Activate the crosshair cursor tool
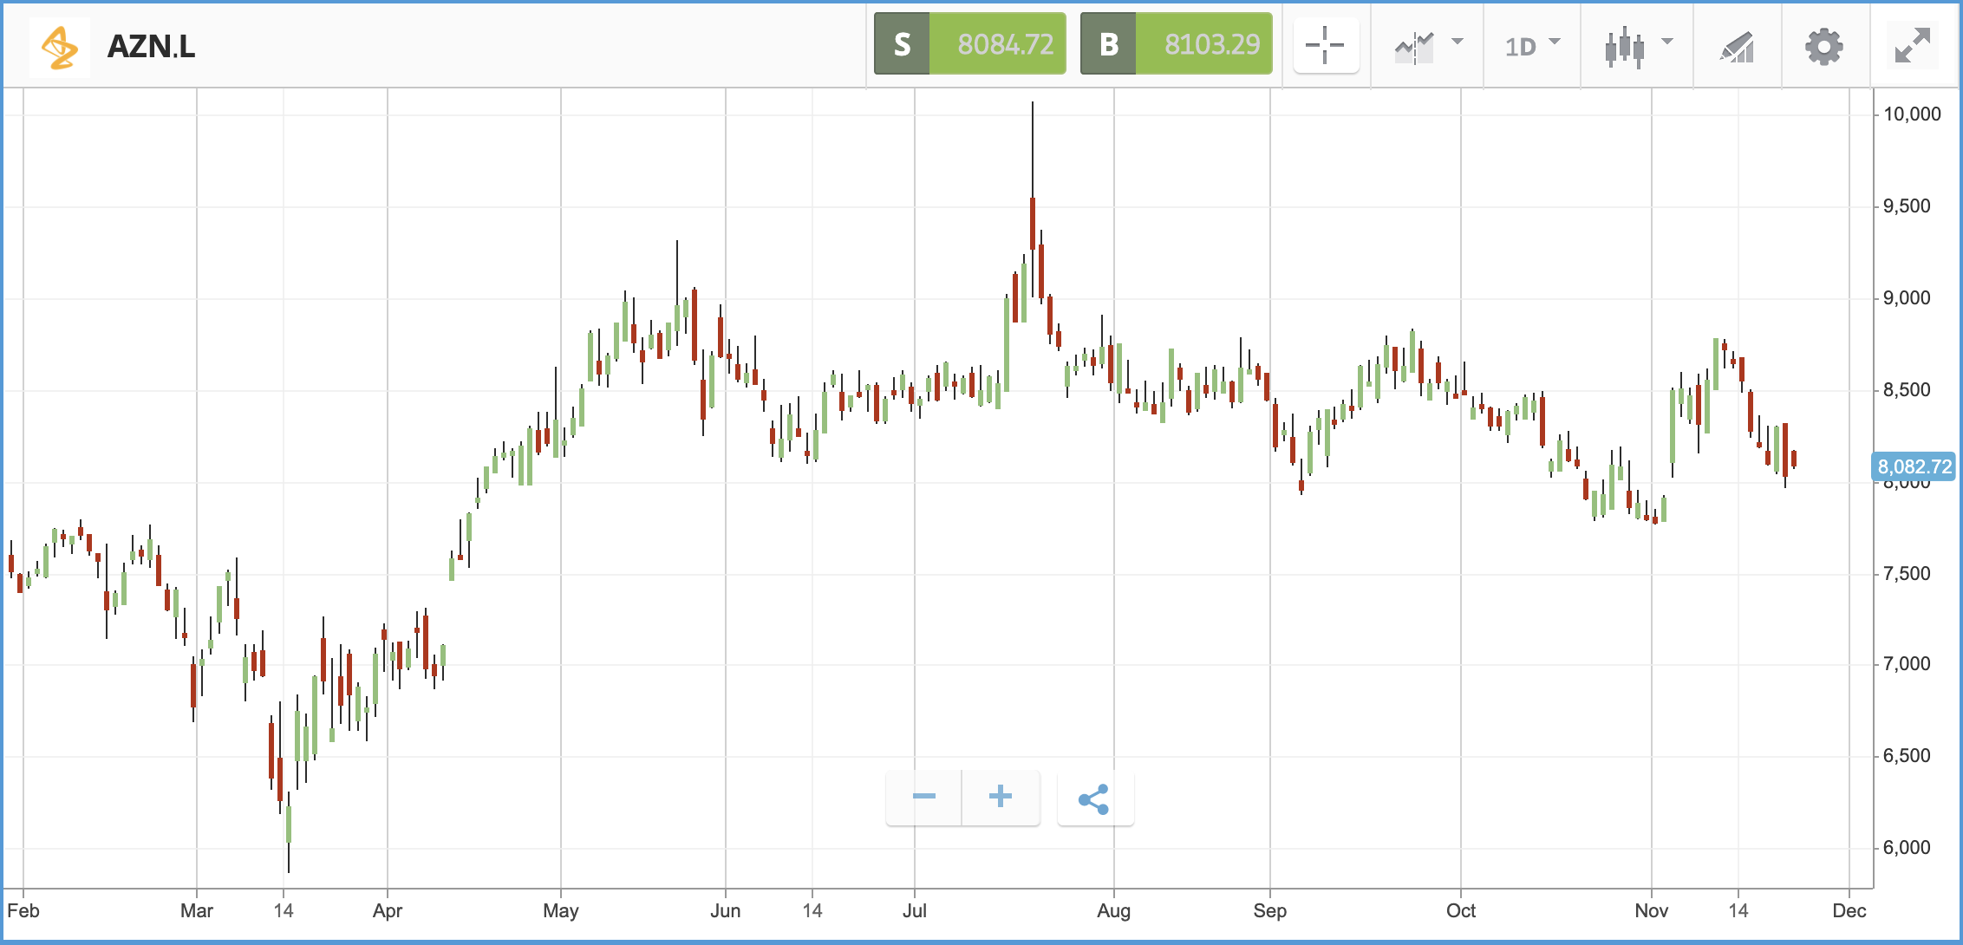This screenshot has height=945, width=1963. (1326, 45)
